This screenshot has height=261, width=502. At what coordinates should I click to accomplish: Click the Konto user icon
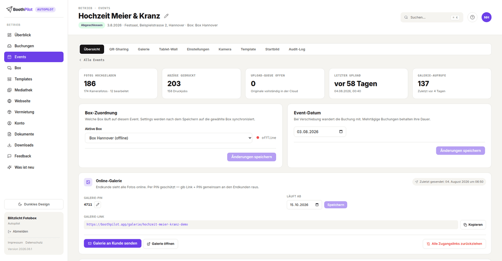10,123
